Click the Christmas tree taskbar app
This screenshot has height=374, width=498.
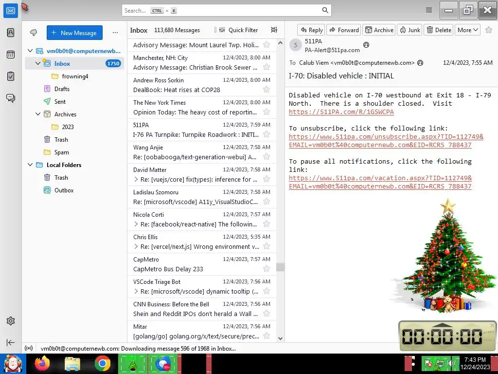[132, 363]
